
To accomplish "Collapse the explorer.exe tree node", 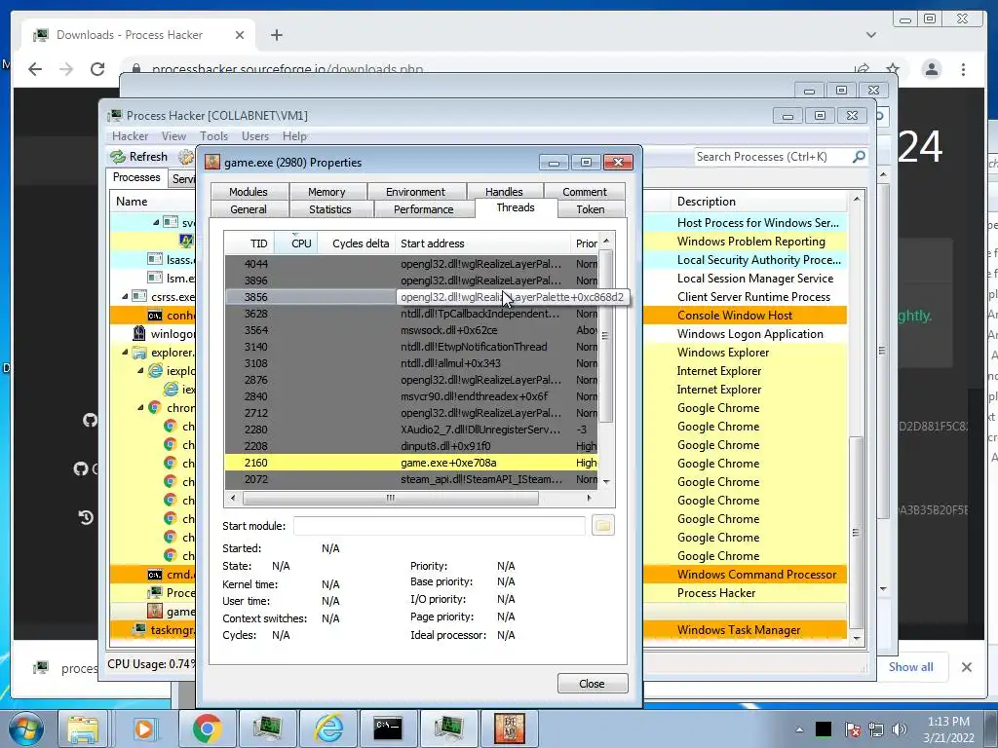I will [125, 353].
